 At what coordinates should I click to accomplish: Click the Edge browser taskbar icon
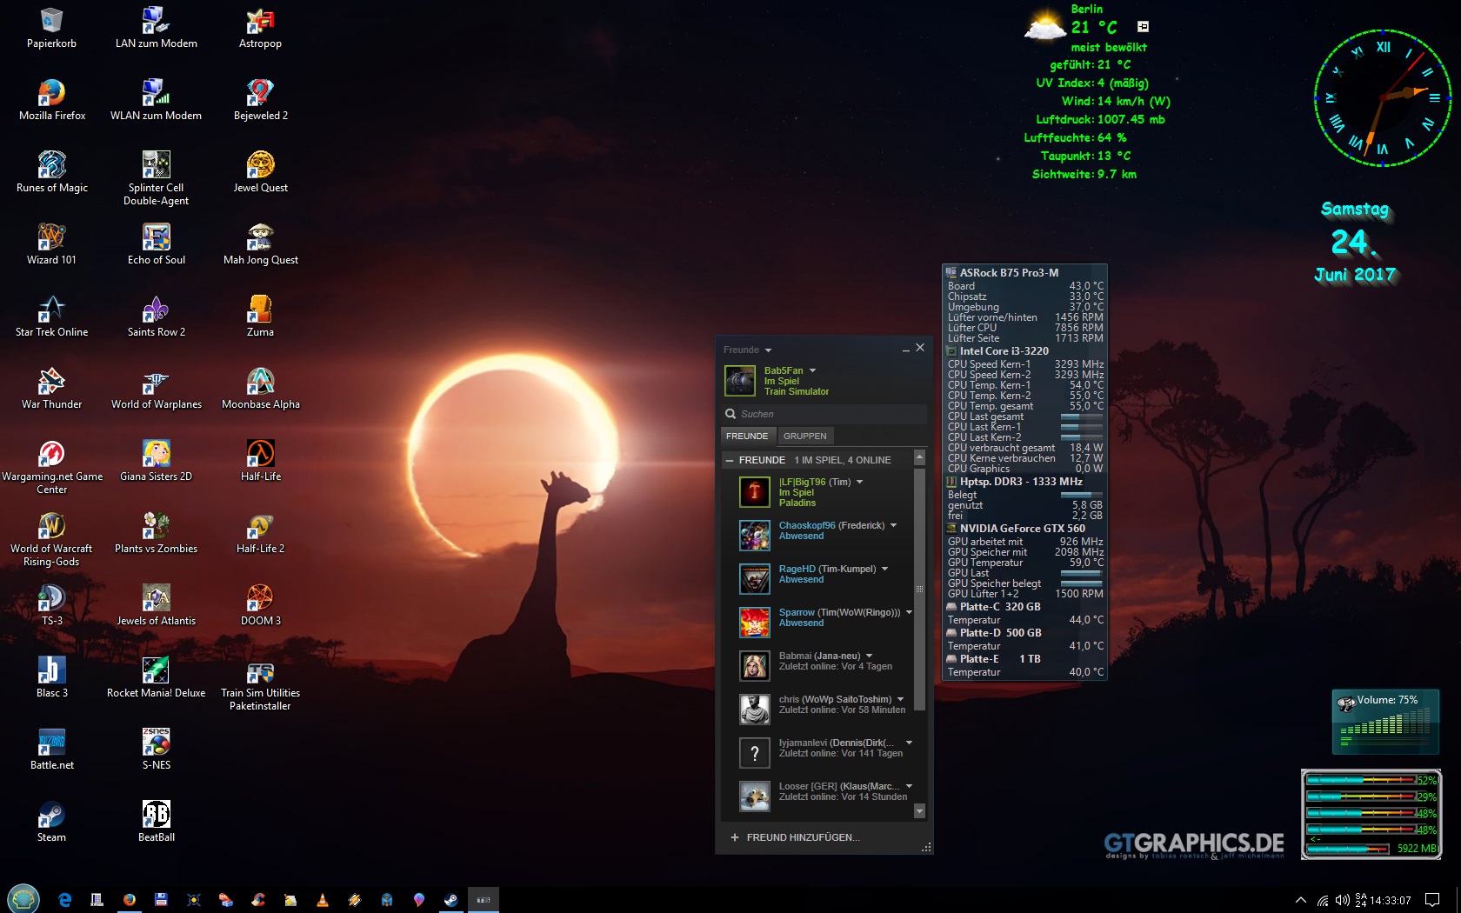pyautogui.click(x=64, y=900)
